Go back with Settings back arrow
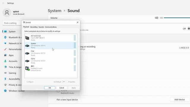The height and width of the screenshot is (107, 190). point(3,3)
